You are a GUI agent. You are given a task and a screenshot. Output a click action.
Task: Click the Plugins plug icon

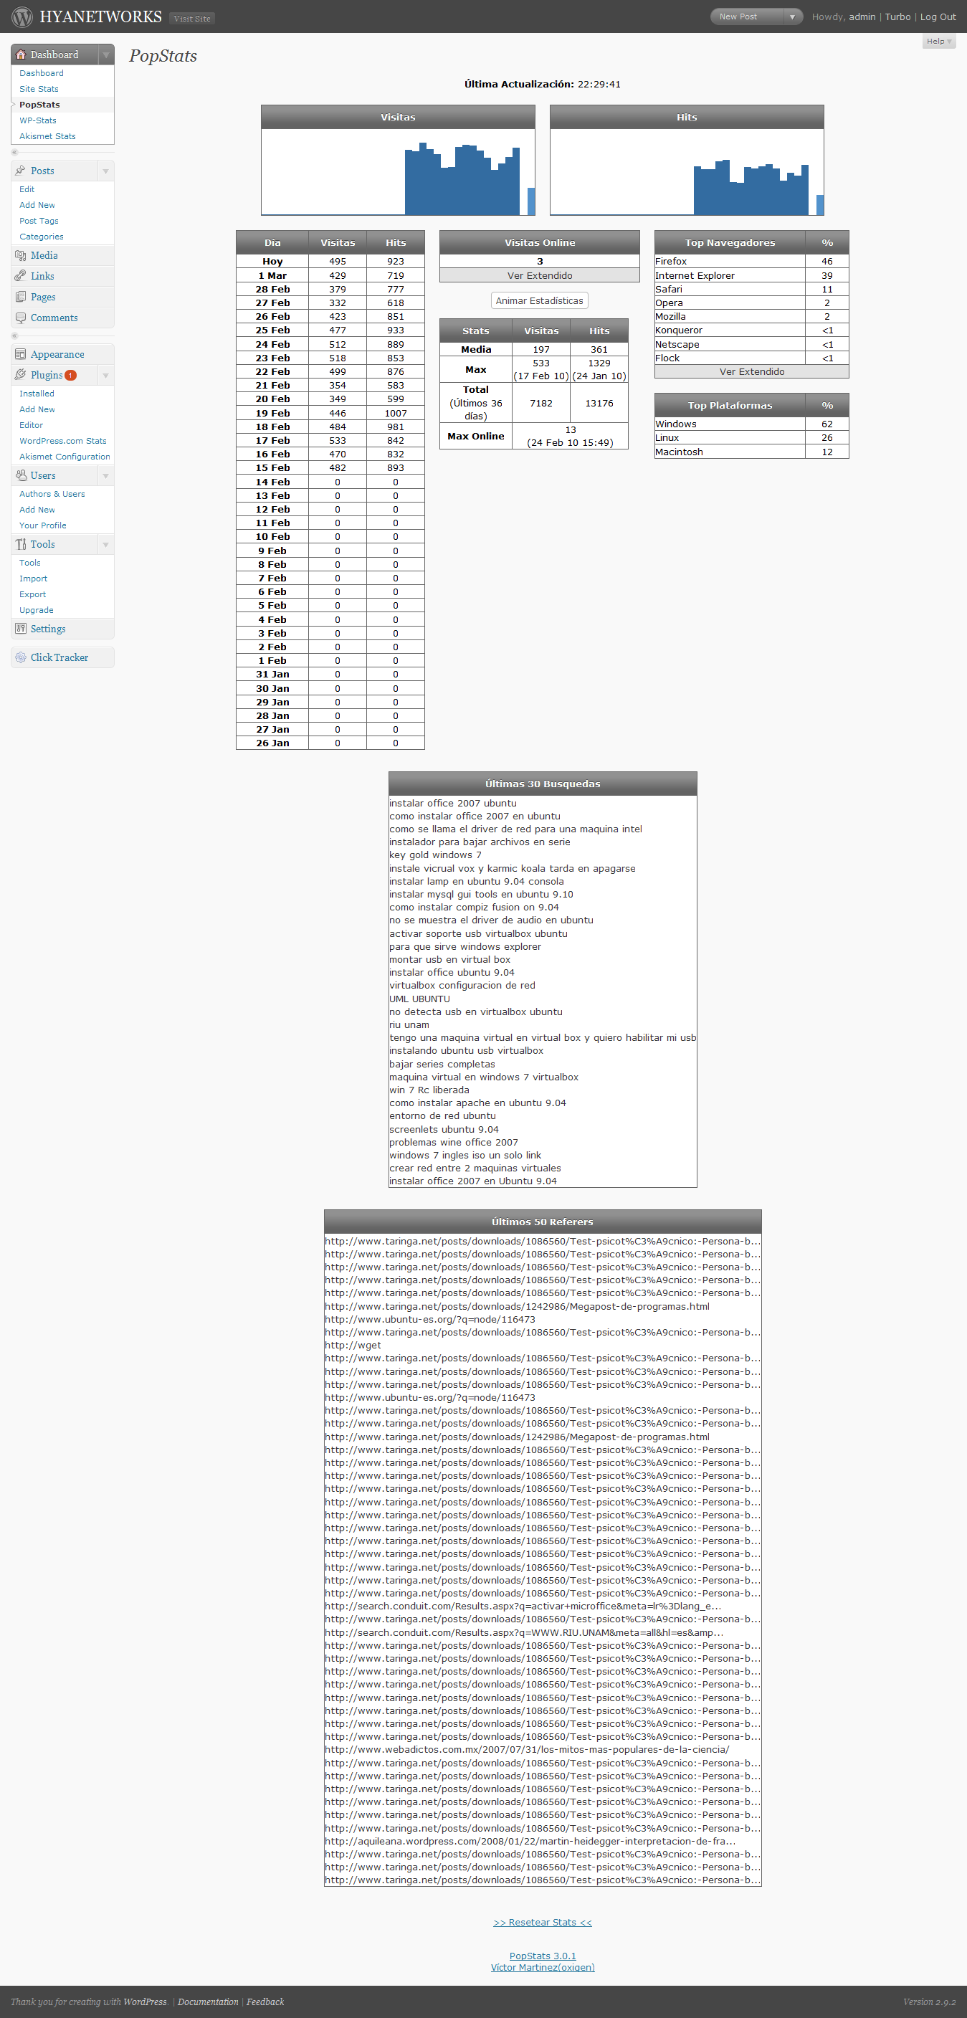(22, 375)
